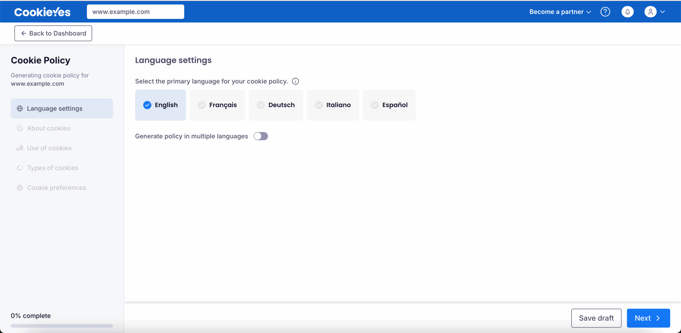
Task: Click the gear icon beside Cookie preferences
Action: click(20, 188)
